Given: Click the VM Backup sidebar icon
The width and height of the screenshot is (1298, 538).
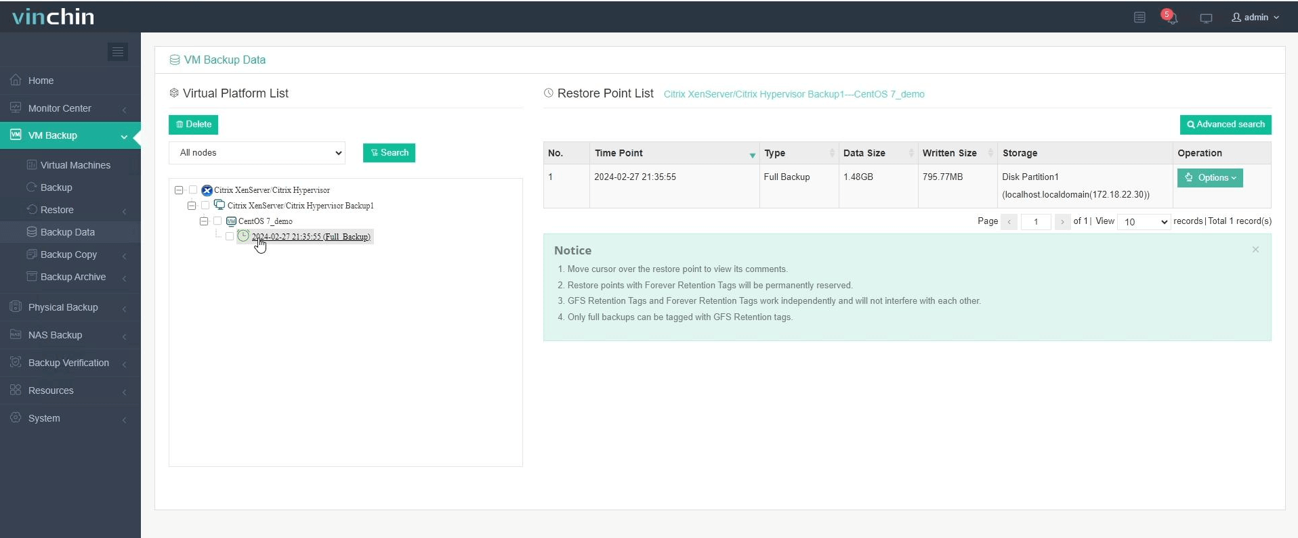Looking at the screenshot, I should pyautogui.click(x=16, y=135).
